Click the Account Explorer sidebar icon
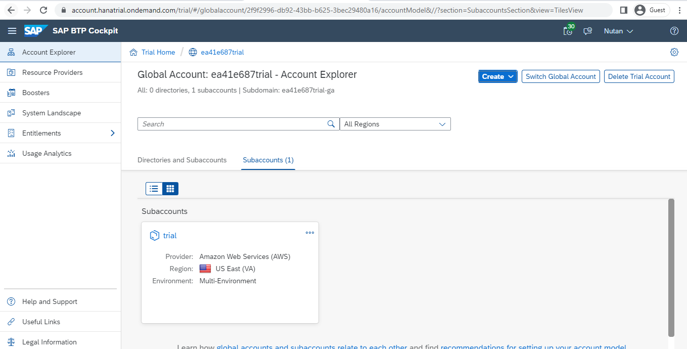This screenshot has width=687, height=349. click(x=11, y=52)
